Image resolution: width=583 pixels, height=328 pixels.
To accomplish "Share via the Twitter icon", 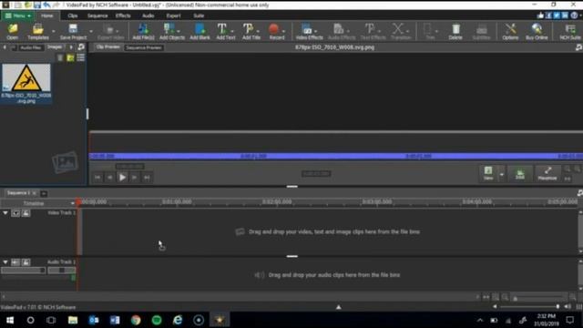I will (557, 15).
